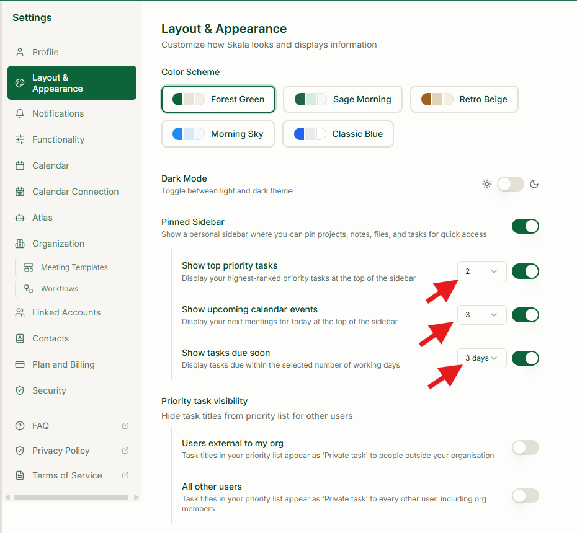Click the Functionality sliders icon
This screenshot has width=577, height=533.
click(20, 139)
